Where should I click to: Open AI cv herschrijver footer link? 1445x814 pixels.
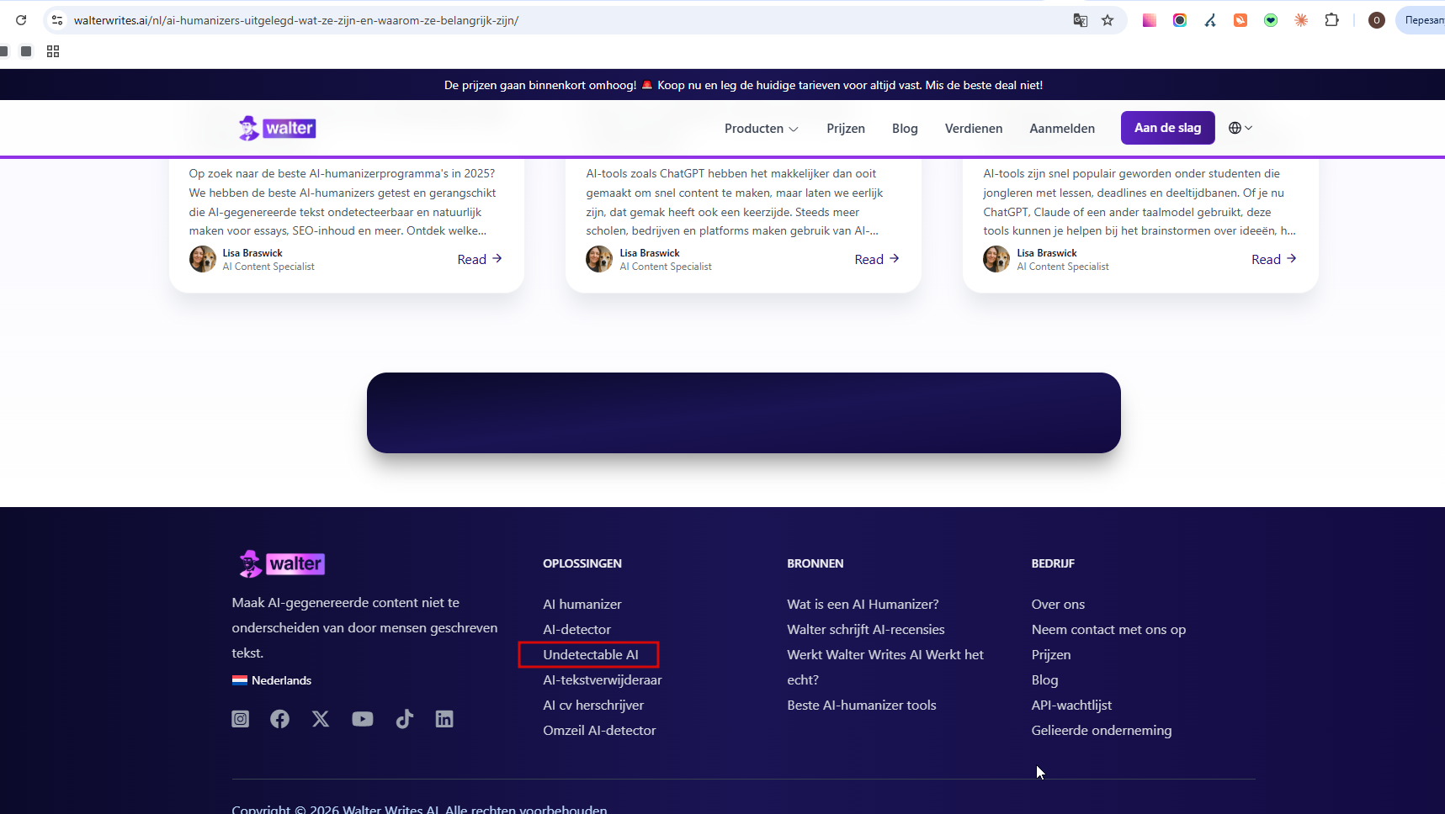(593, 705)
